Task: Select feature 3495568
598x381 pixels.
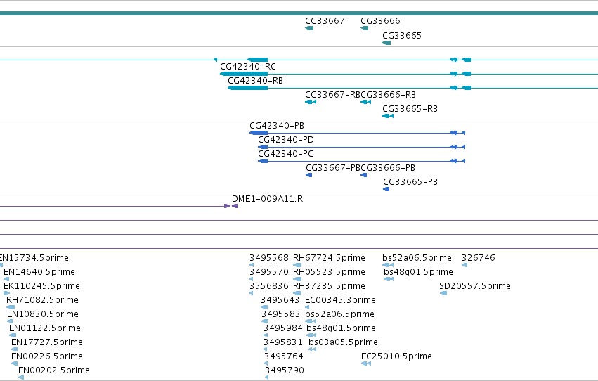Action: [269, 258]
